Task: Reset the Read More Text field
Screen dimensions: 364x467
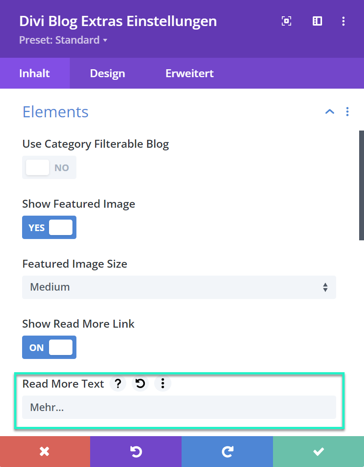Action: point(140,384)
